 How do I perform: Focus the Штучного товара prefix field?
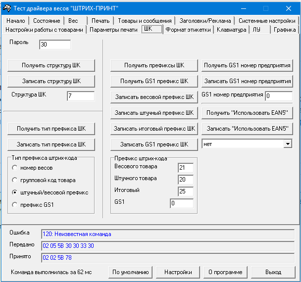(x=186, y=180)
